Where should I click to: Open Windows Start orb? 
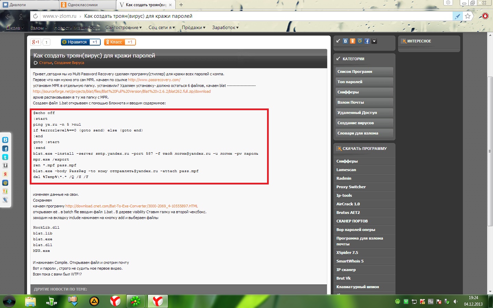(9, 301)
